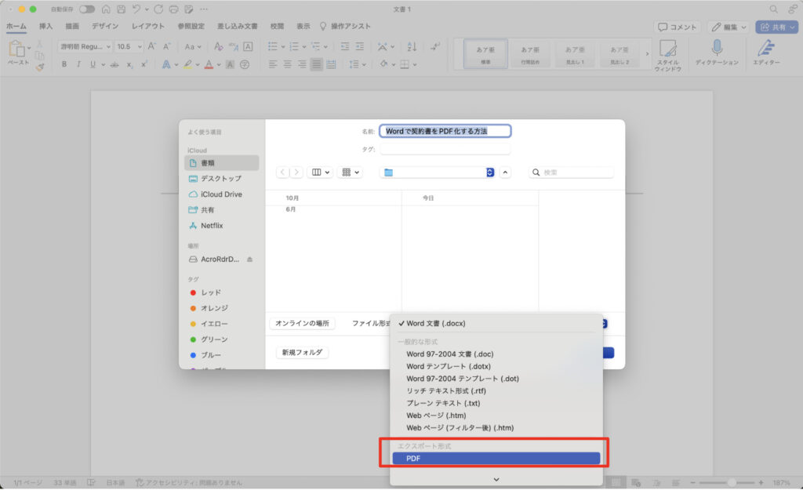Open the 挿入 ribbon tab

(45, 26)
